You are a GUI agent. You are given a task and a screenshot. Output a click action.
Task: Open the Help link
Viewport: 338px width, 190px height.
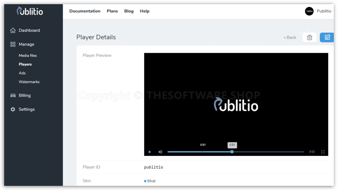coord(145,11)
